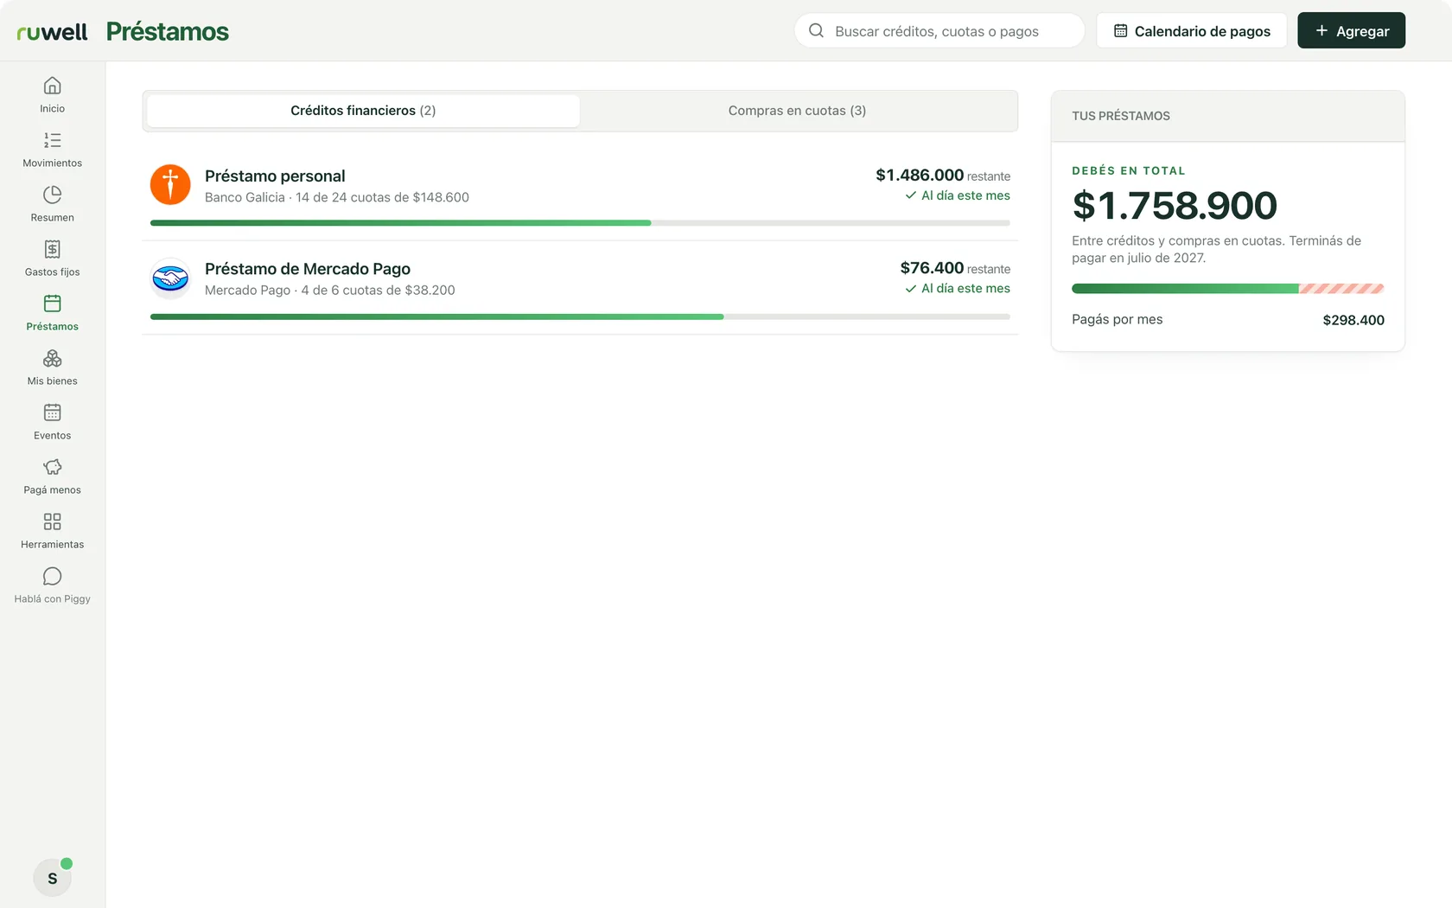Open Resumen pie chart icon

52,195
